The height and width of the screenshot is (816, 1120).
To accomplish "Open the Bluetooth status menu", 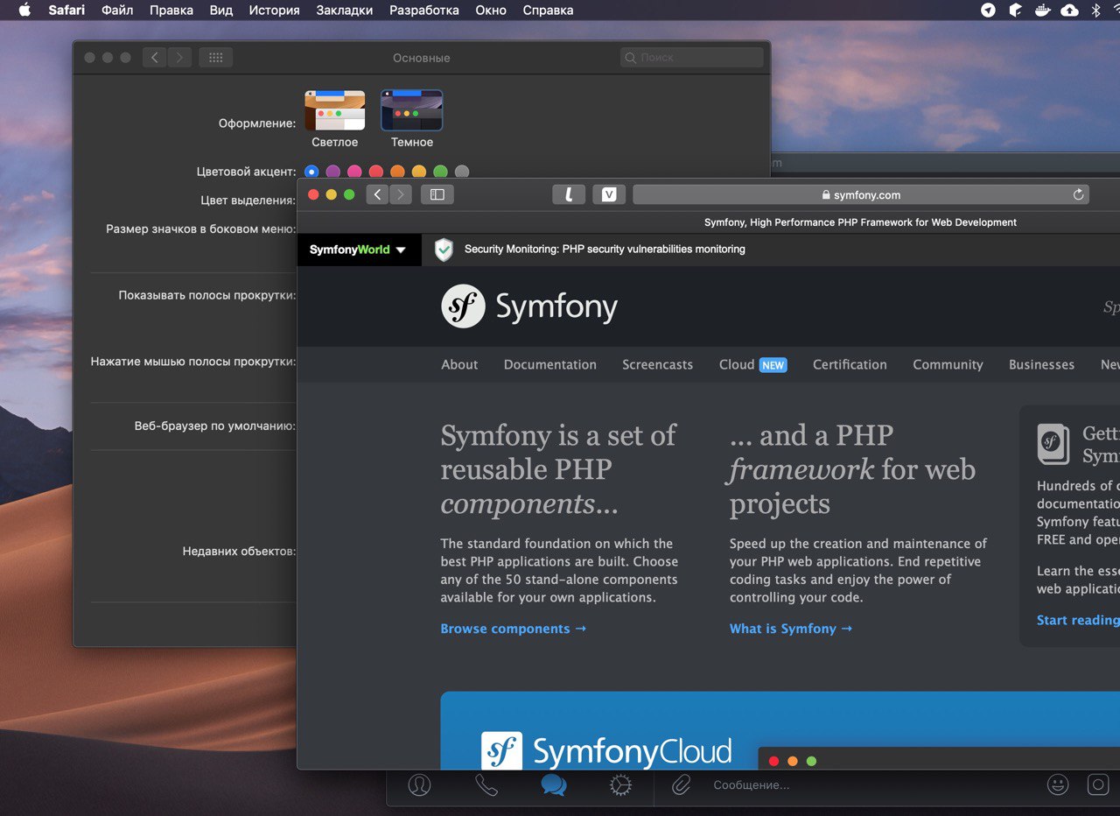I will coord(1096,11).
